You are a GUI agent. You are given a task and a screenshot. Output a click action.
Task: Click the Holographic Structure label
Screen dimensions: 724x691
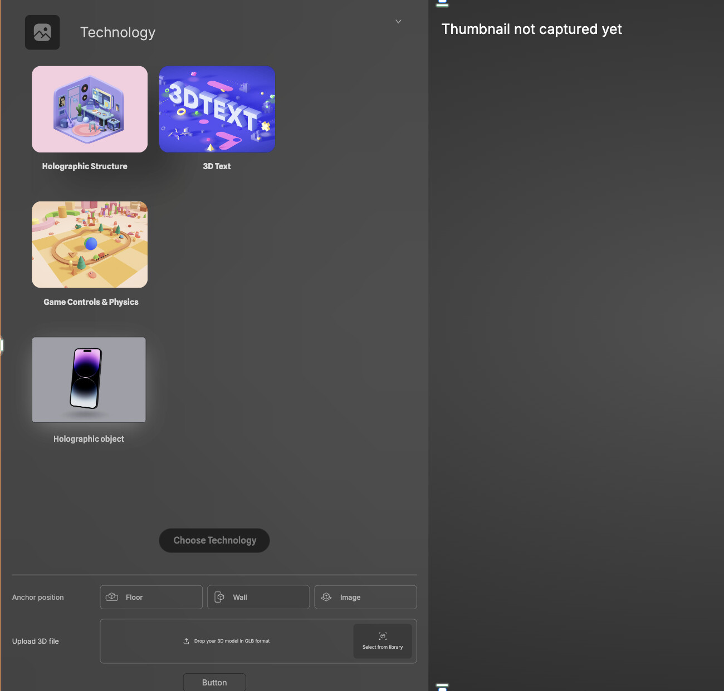(85, 166)
